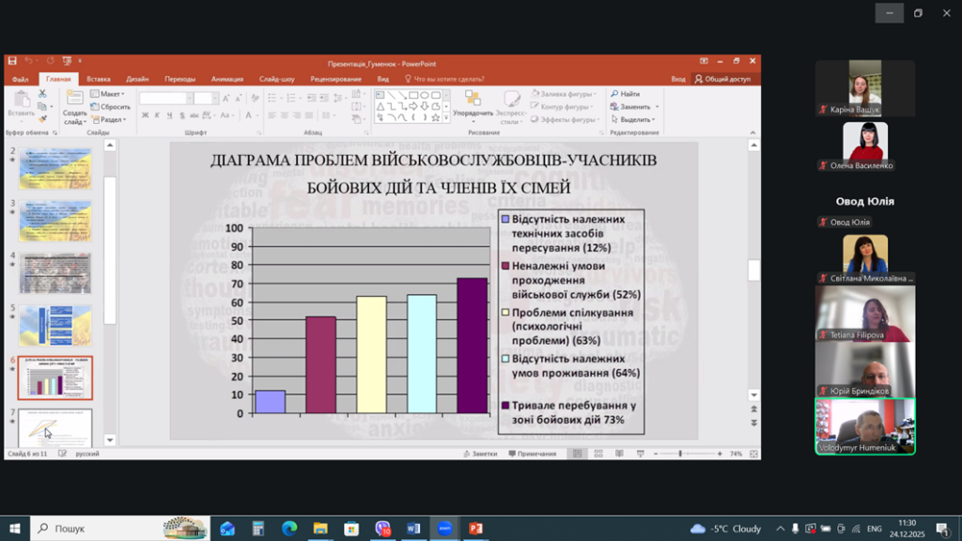
Task: Toggle Normal view button in status bar
Action: click(579, 454)
